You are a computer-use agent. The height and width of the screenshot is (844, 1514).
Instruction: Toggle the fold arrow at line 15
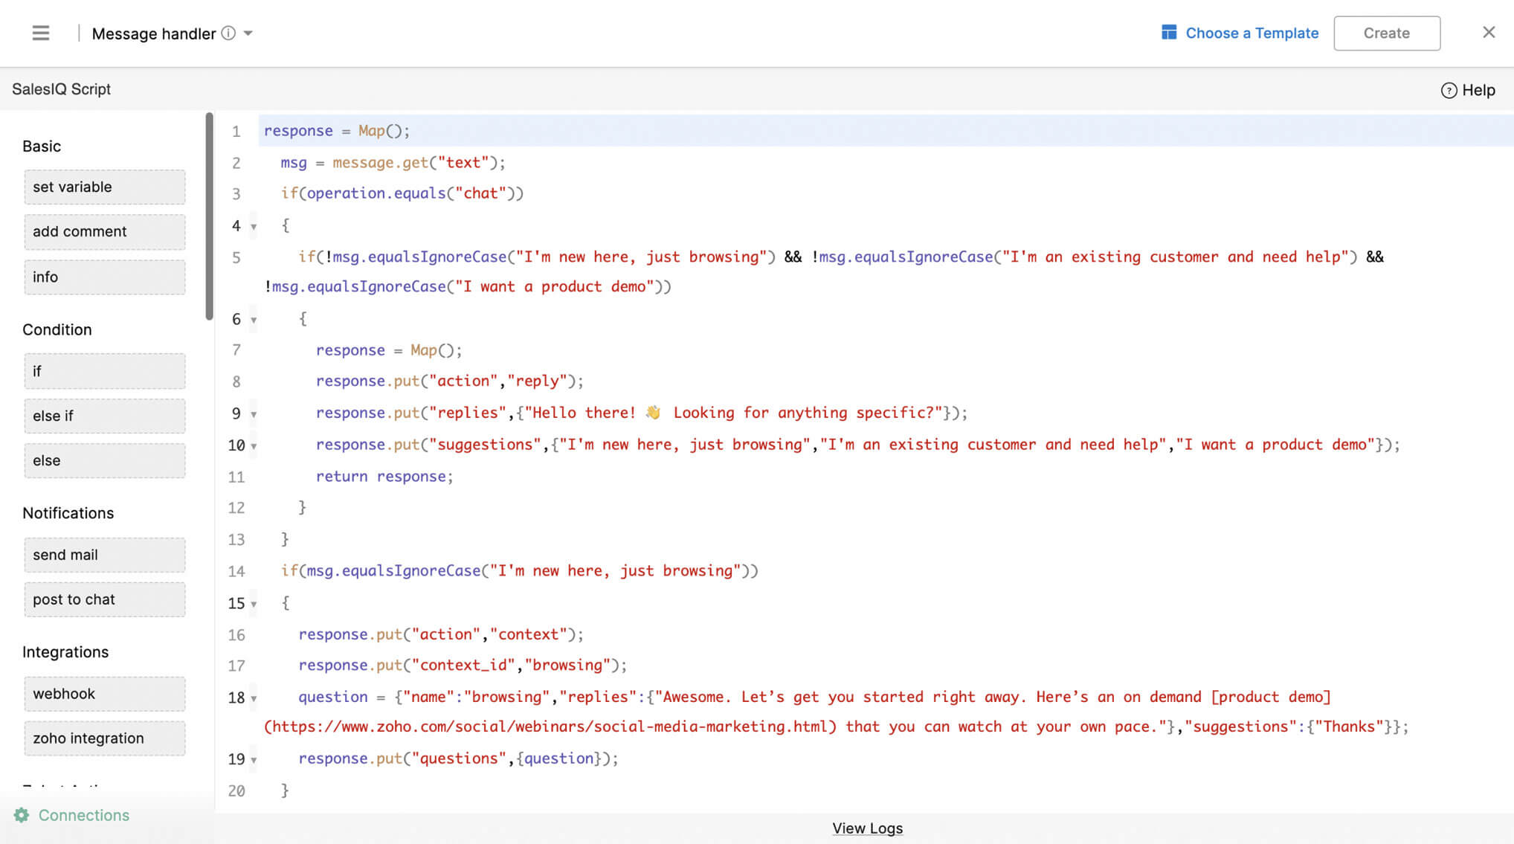pyautogui.click(x=254, y=604)
